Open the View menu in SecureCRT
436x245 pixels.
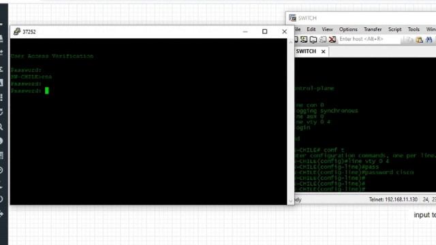[x=327, y=29]
